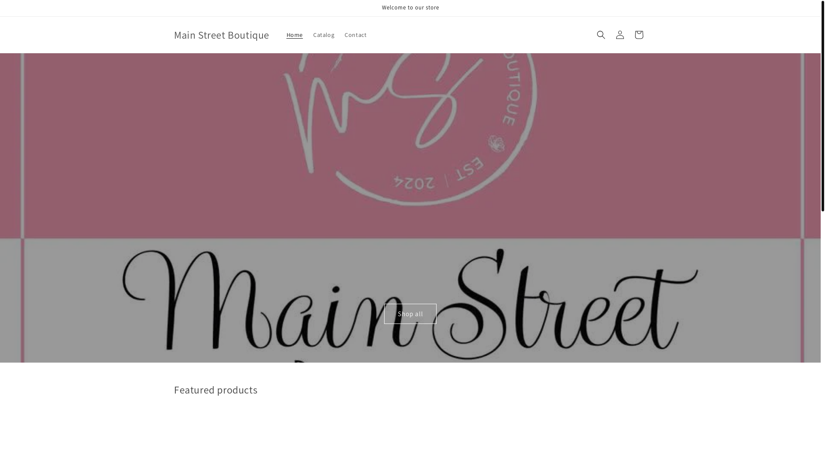
Task: Click the Welcome to our store announcement
Action: (x=410, y=8)
